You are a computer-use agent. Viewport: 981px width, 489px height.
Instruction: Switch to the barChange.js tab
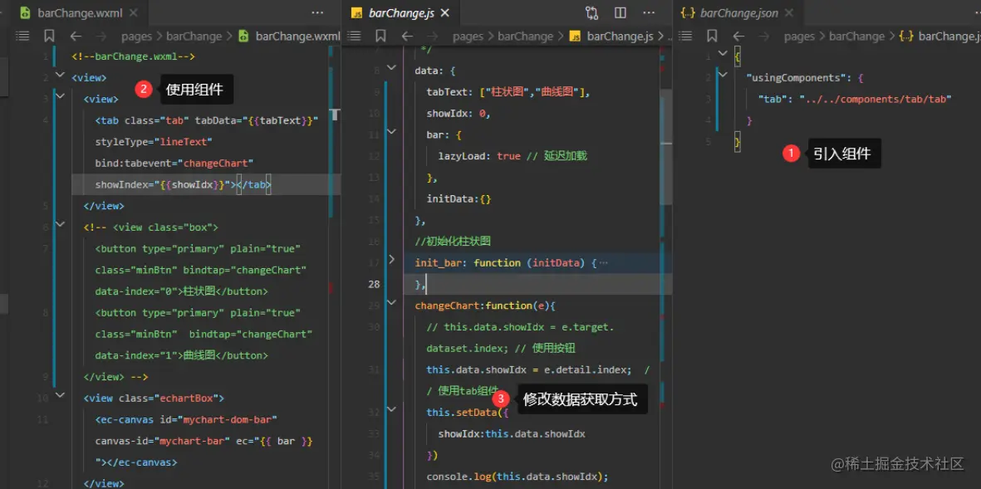pyautogui.click(x=402, y=12)
